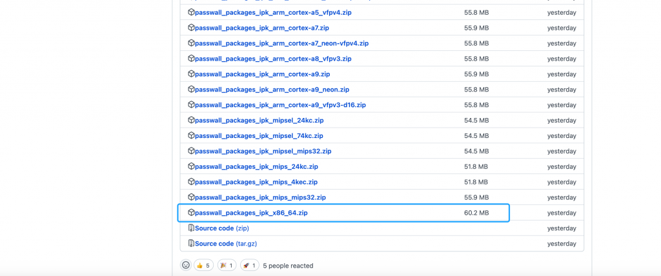Image resolution: width=661 pixels, height=276 pixels.
Task: Click package icon beside mips_4kec.zip
Action: tap(191, 182)
